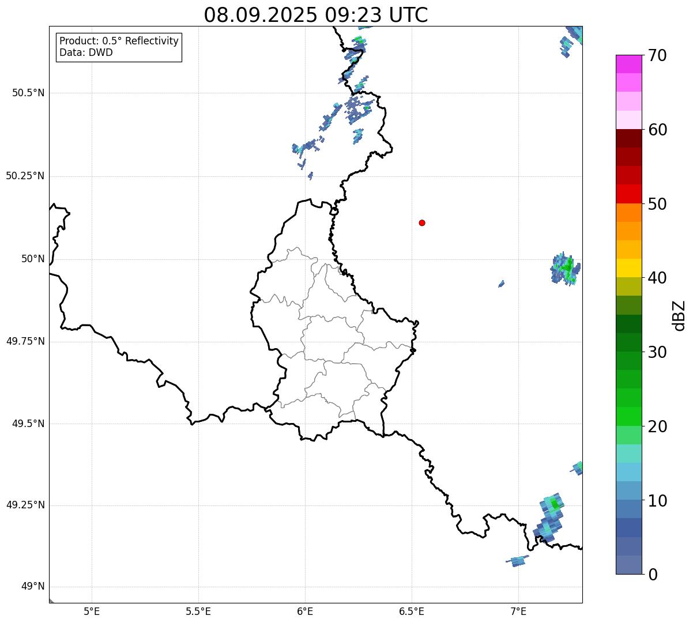Click the dark maroon colorbar swatch below 60

[x=628, y=138]
